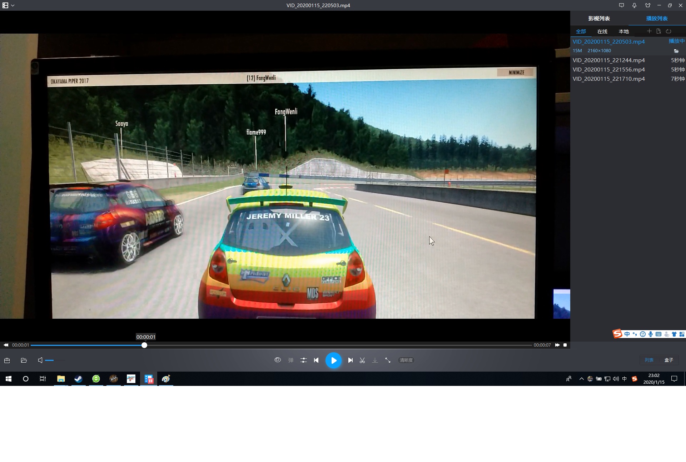Click Sogou voice input microphone icon
This screenshot has height=462, width=686.
pos(650,334)
